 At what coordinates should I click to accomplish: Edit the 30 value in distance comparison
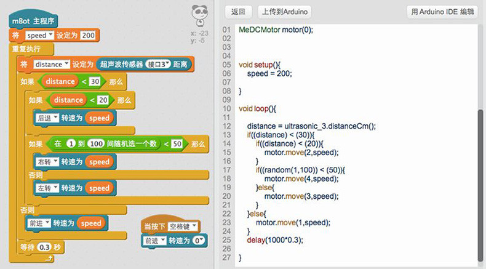[x=95, y=82]
